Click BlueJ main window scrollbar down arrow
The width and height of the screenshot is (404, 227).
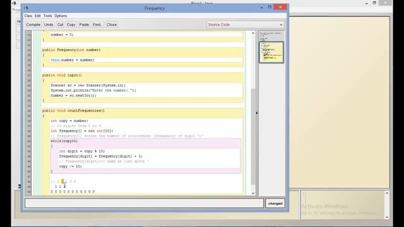[387, 217]
